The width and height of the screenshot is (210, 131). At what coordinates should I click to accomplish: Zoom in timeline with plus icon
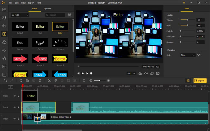point(109,80)
